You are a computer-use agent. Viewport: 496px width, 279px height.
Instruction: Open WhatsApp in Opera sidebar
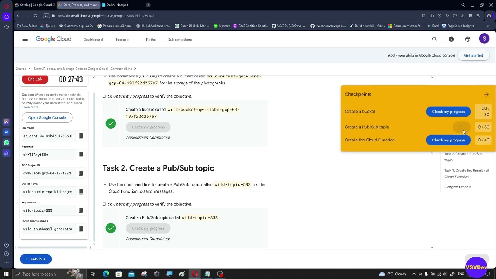point(6,143)
